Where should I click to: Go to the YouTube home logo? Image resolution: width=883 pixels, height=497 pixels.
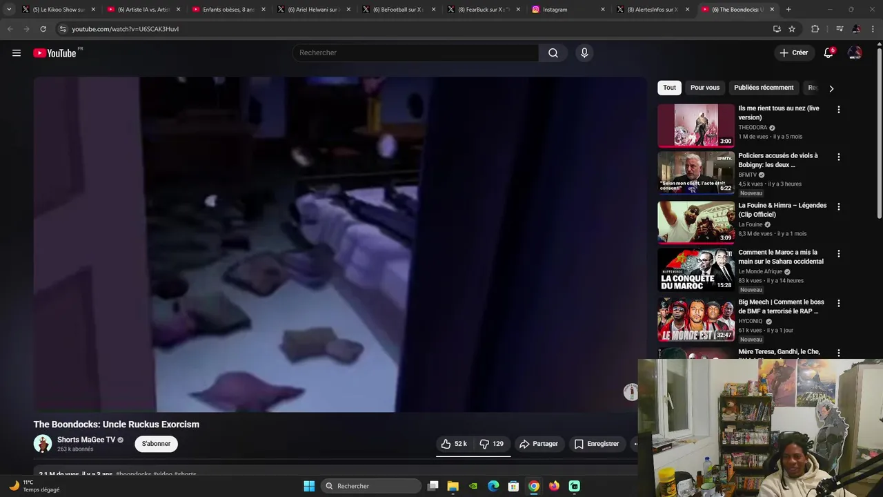click(x=55, y=53)
